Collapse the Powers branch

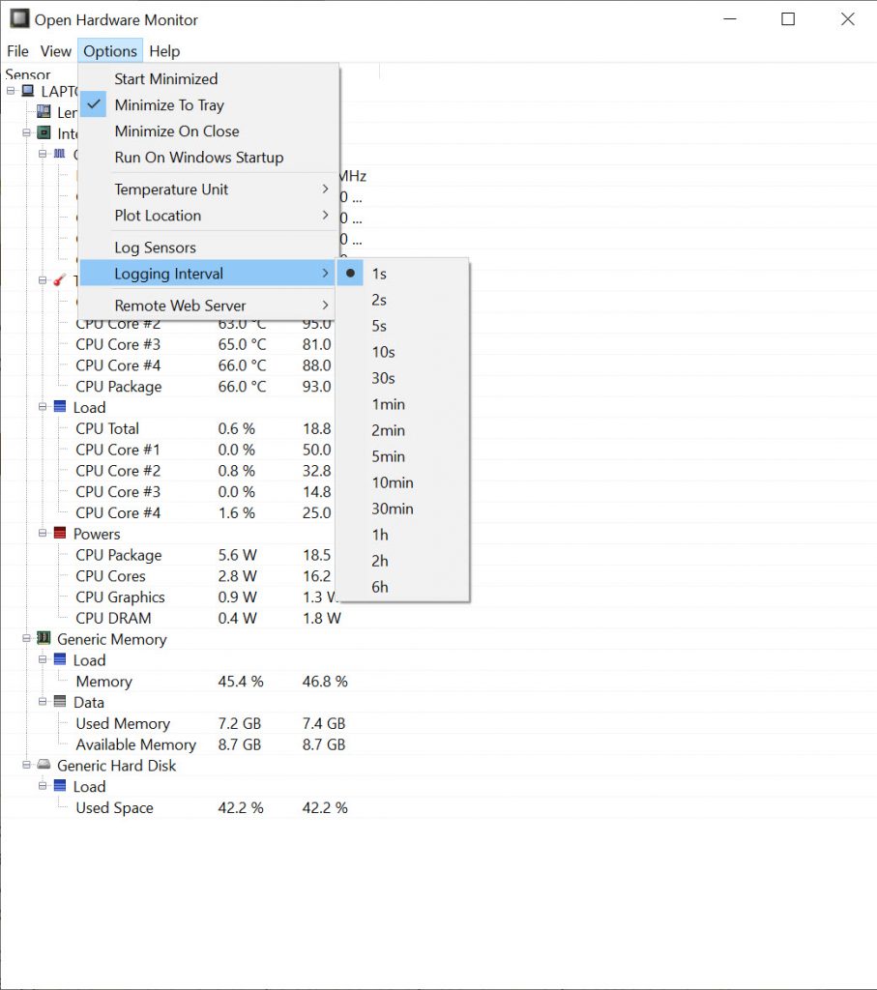point(43,533)
